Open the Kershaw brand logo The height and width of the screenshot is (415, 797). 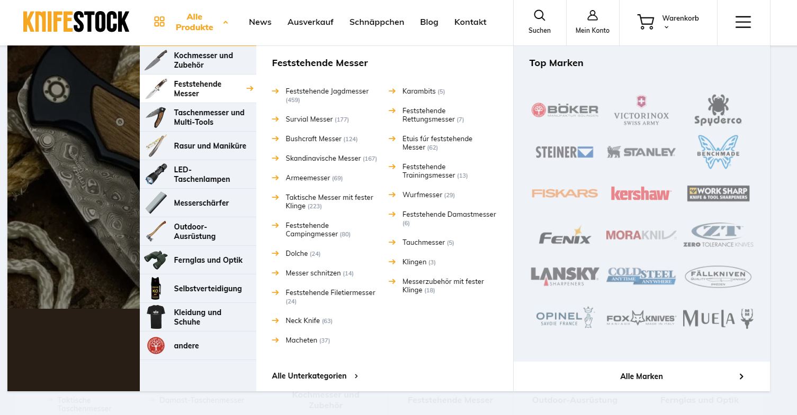[641, 193]
